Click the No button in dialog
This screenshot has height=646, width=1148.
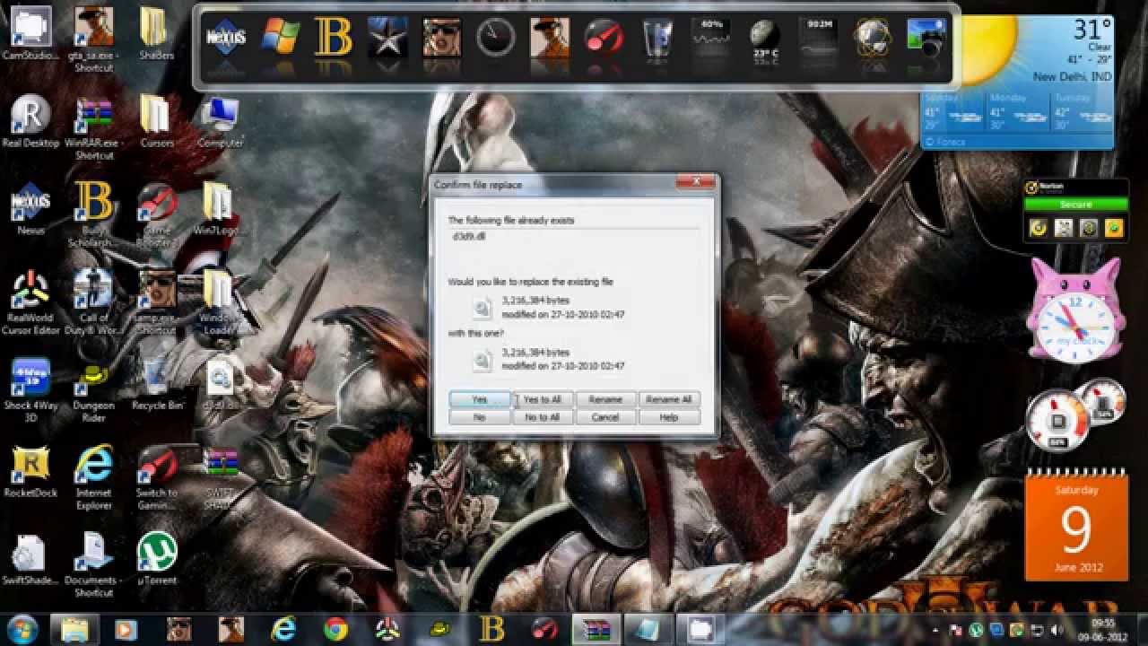point(479,417)
